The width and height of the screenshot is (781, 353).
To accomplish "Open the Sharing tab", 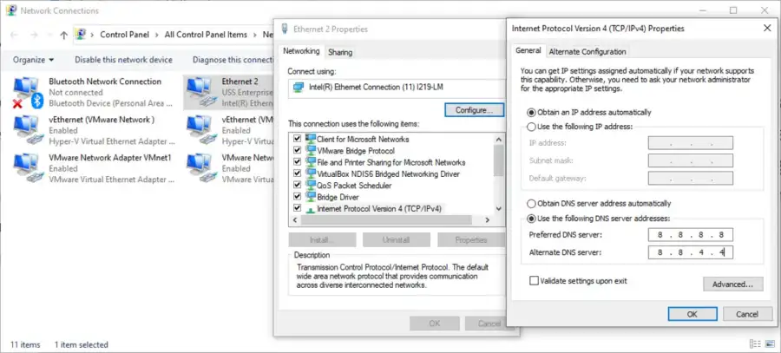I will click(x=340, y=52).
